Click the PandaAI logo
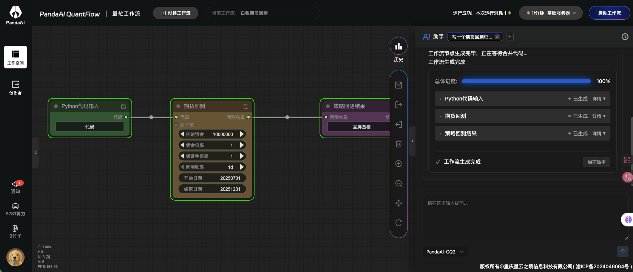The height and width of the screenshot is (272, 633). [15, 15]
